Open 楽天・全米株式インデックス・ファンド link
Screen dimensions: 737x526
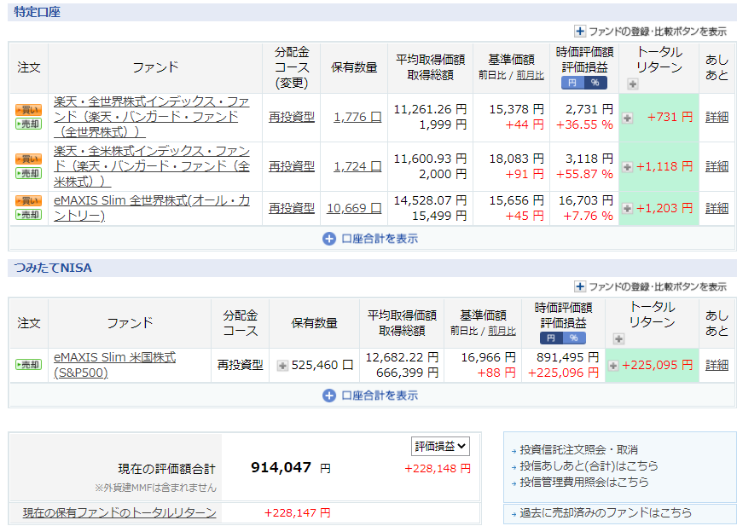click(x=152, y=165)
